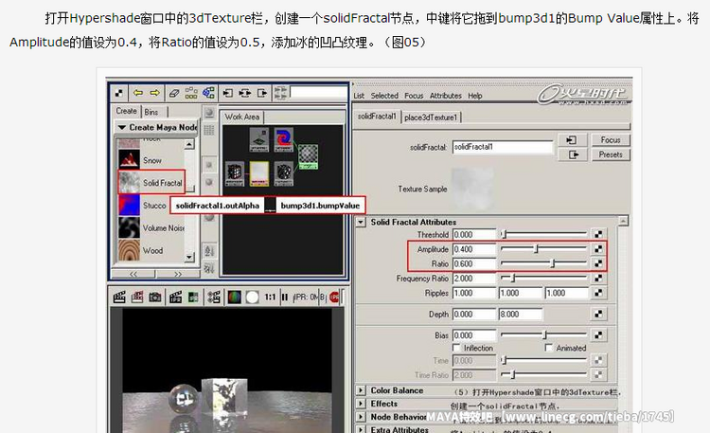710x433 pixels.
Task: Adjust the Amplitude slider
Action: click(543, 249)
